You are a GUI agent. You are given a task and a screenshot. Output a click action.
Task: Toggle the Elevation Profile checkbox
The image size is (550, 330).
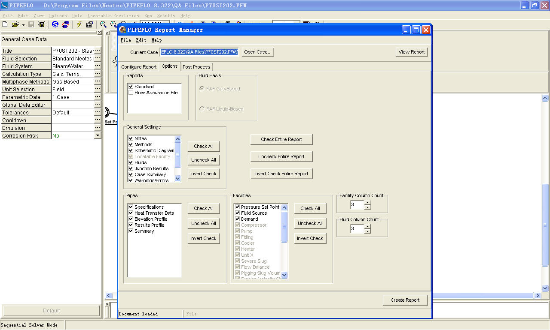click(131, 219)
